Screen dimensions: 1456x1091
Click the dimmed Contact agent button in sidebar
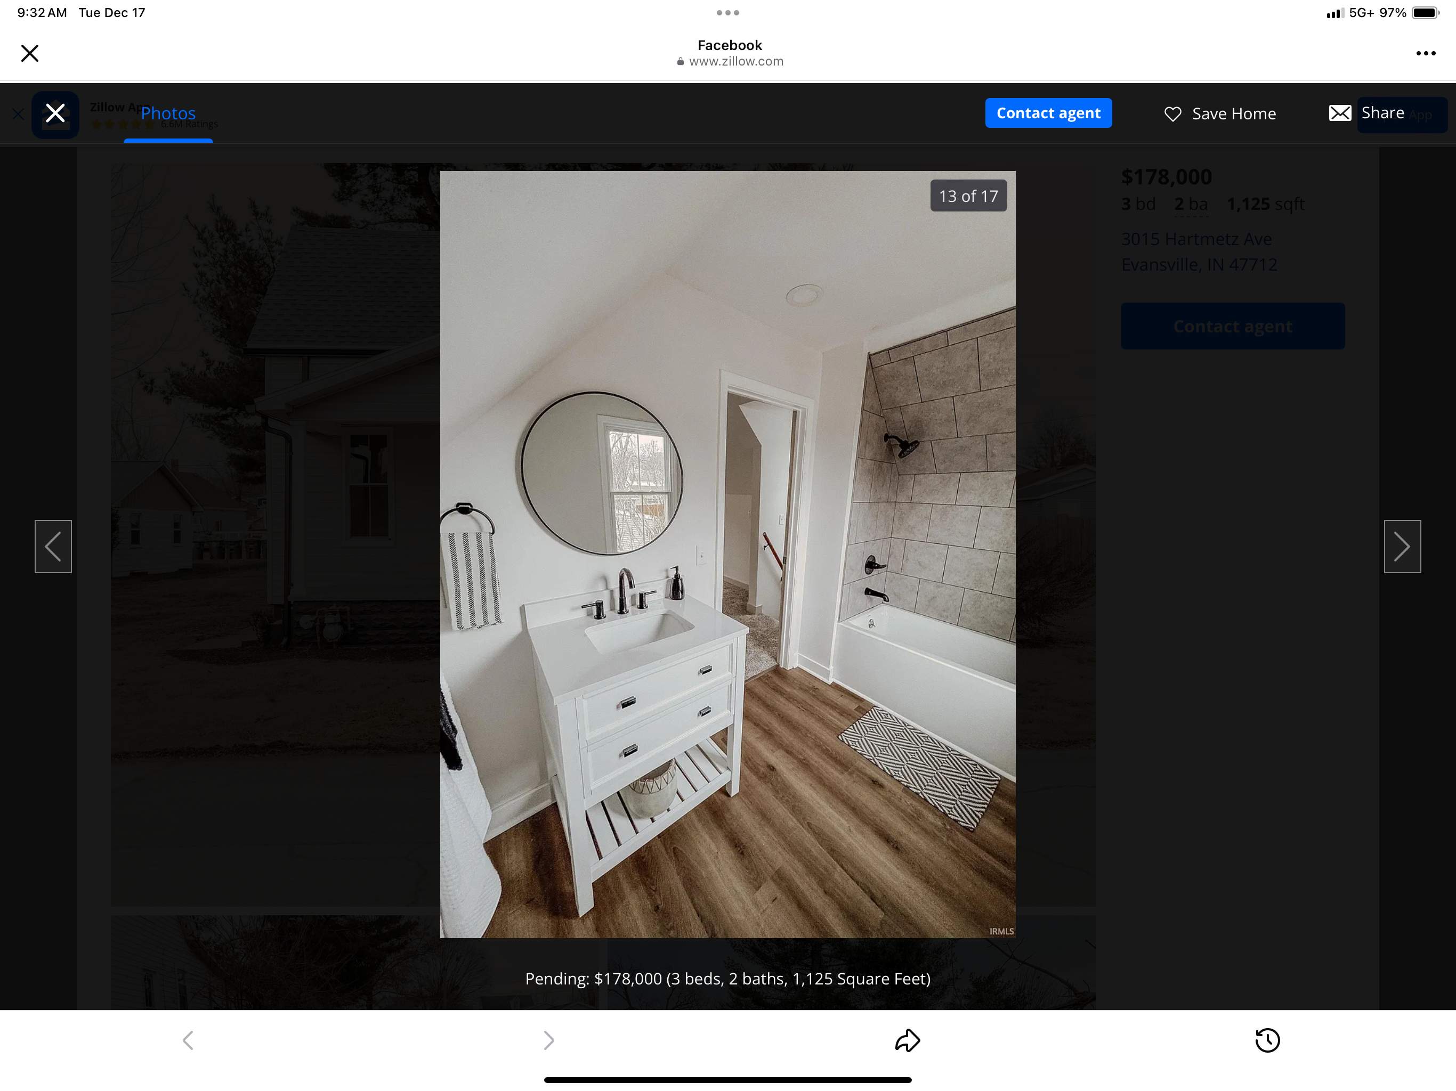(x=1232, y=327)
